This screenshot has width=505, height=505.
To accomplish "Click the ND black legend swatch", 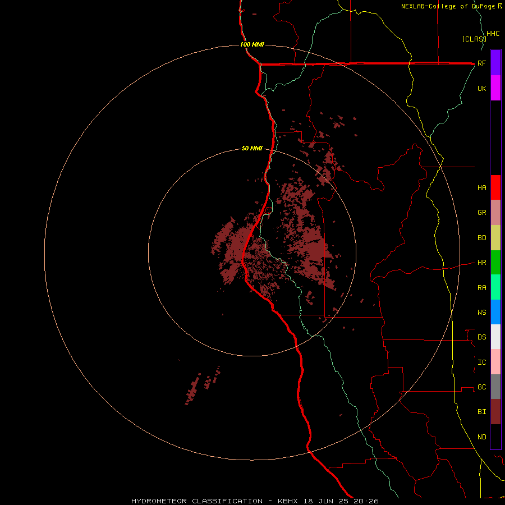I will [x=495, y=437].
